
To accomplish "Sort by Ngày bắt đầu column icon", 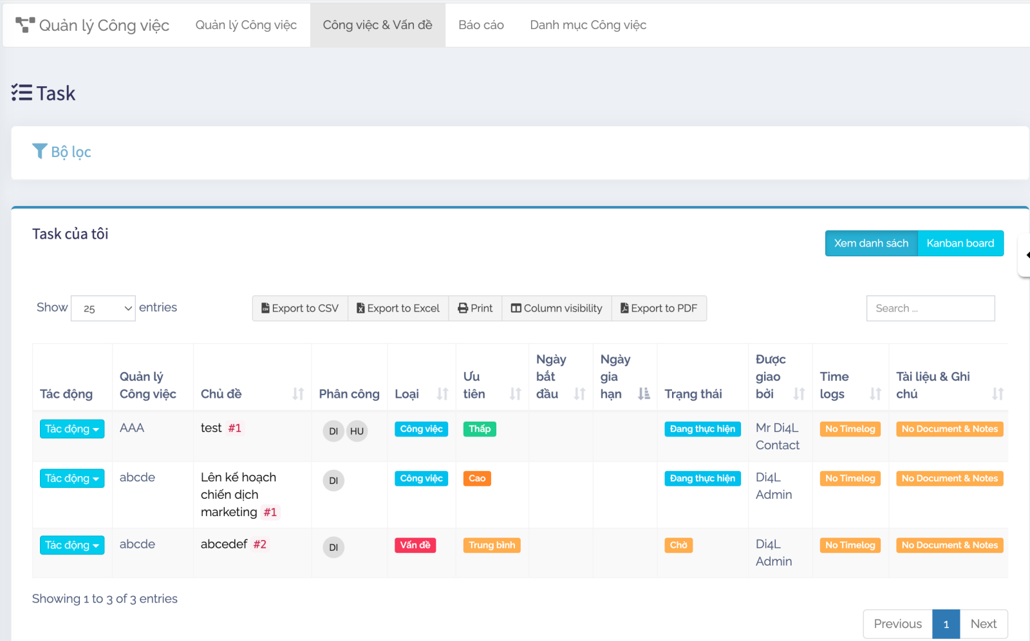I will pyautogui.click(x=579, y=394).
